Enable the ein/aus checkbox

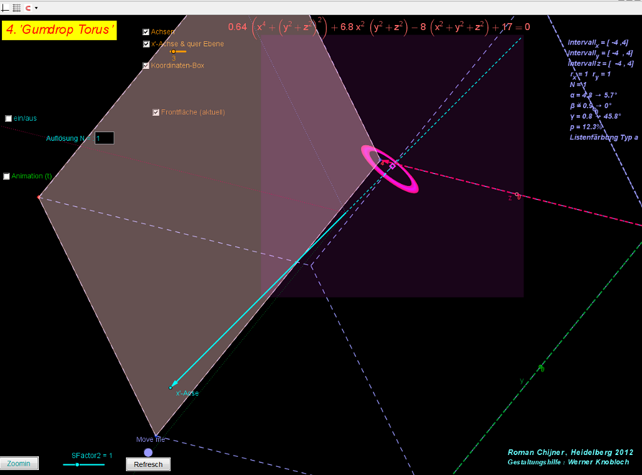[x=9, y=118]
